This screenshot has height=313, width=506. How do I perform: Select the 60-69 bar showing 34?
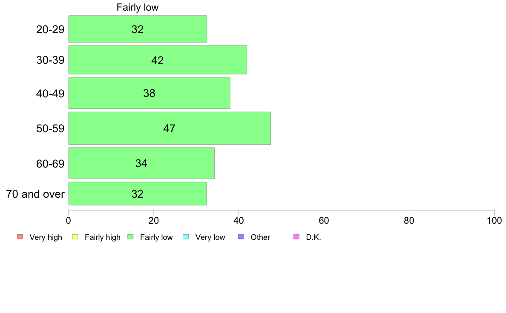(141, 163)
